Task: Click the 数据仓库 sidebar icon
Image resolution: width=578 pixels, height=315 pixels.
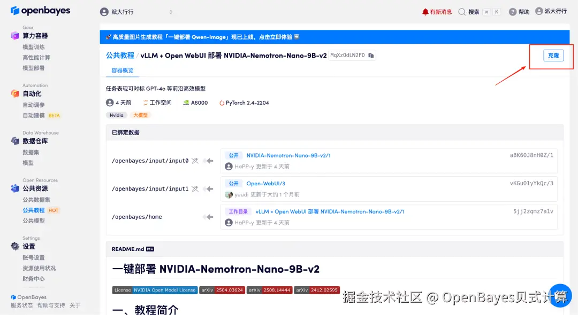Action: point(15,141)
